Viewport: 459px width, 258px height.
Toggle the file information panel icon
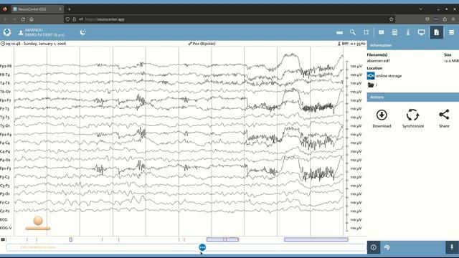437,32
